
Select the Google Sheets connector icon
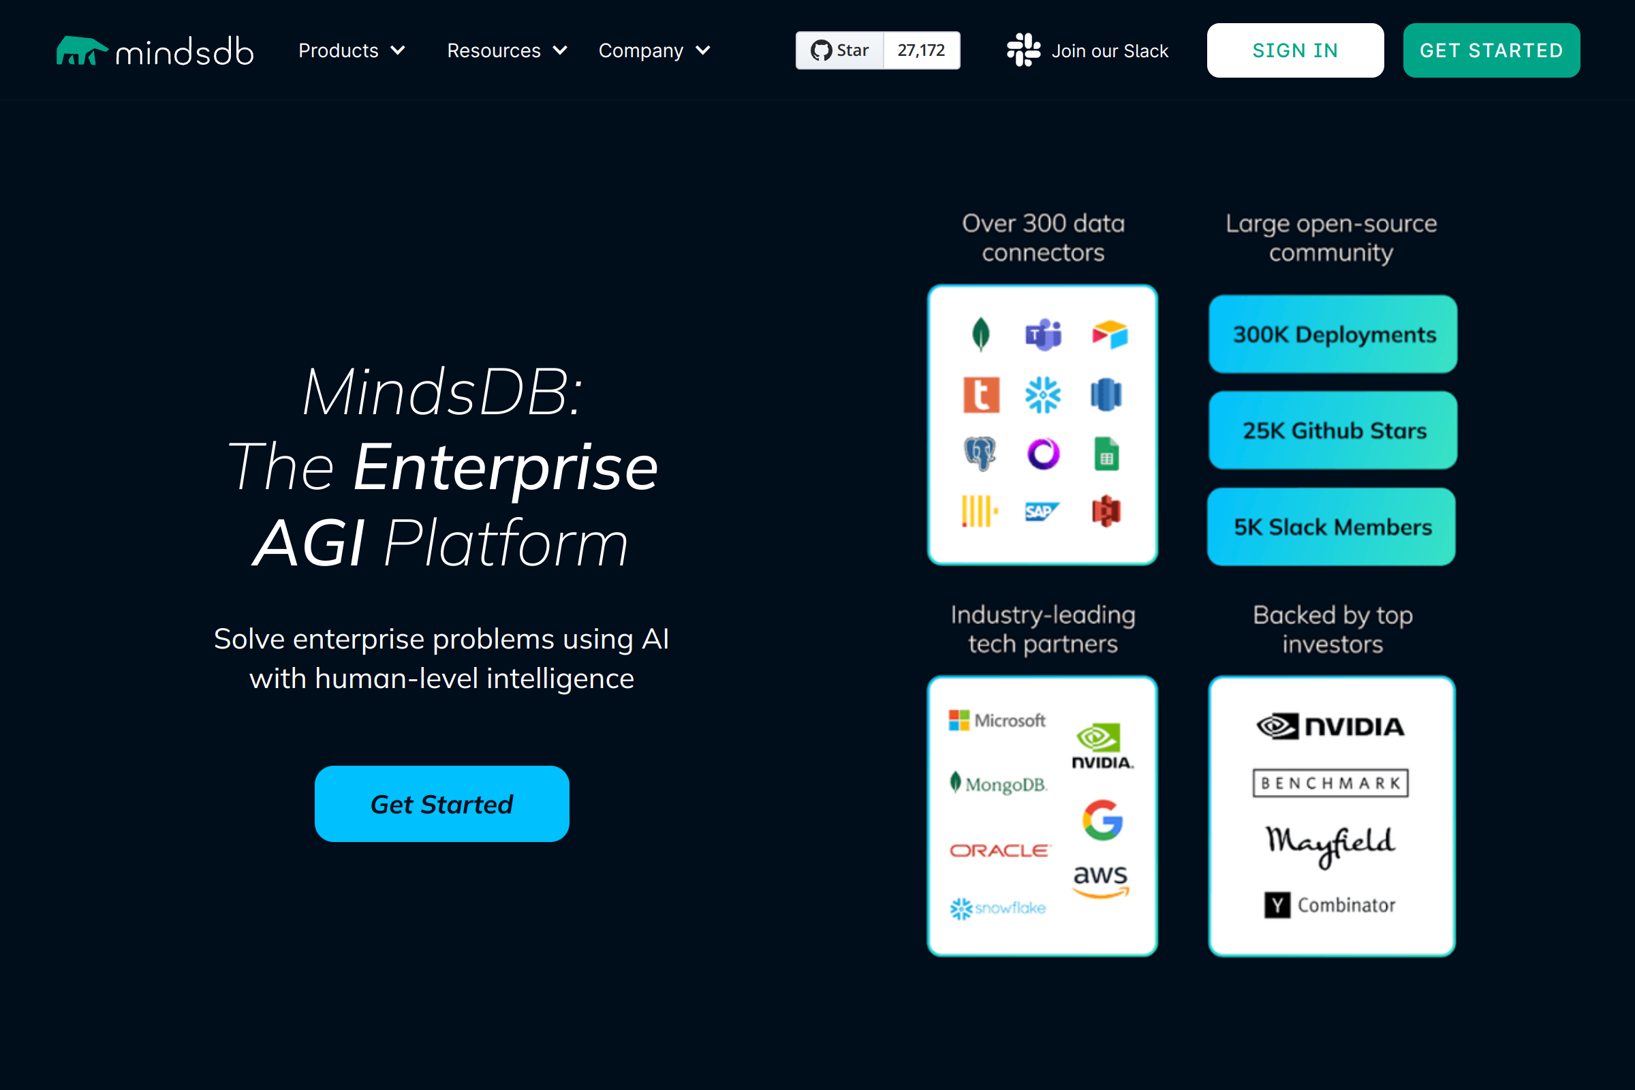click(1106, 452)
